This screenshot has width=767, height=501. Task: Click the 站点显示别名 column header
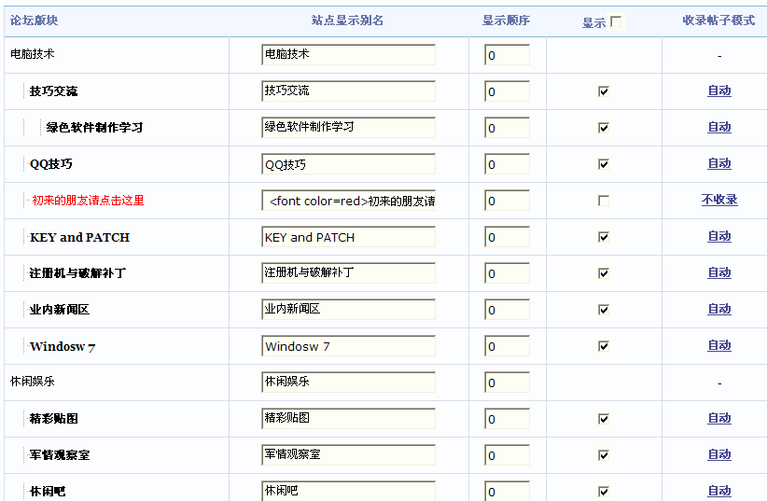[x=347, y=21]
